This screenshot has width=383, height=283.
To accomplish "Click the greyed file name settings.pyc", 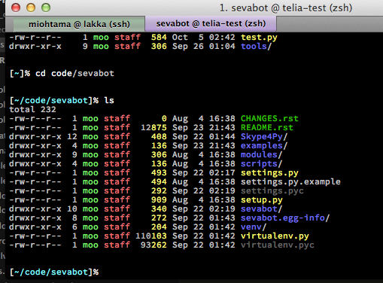I will (272, 191).
